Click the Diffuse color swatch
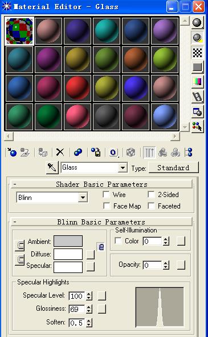Screen dimensions: 208x337 (x=68, y=254)
